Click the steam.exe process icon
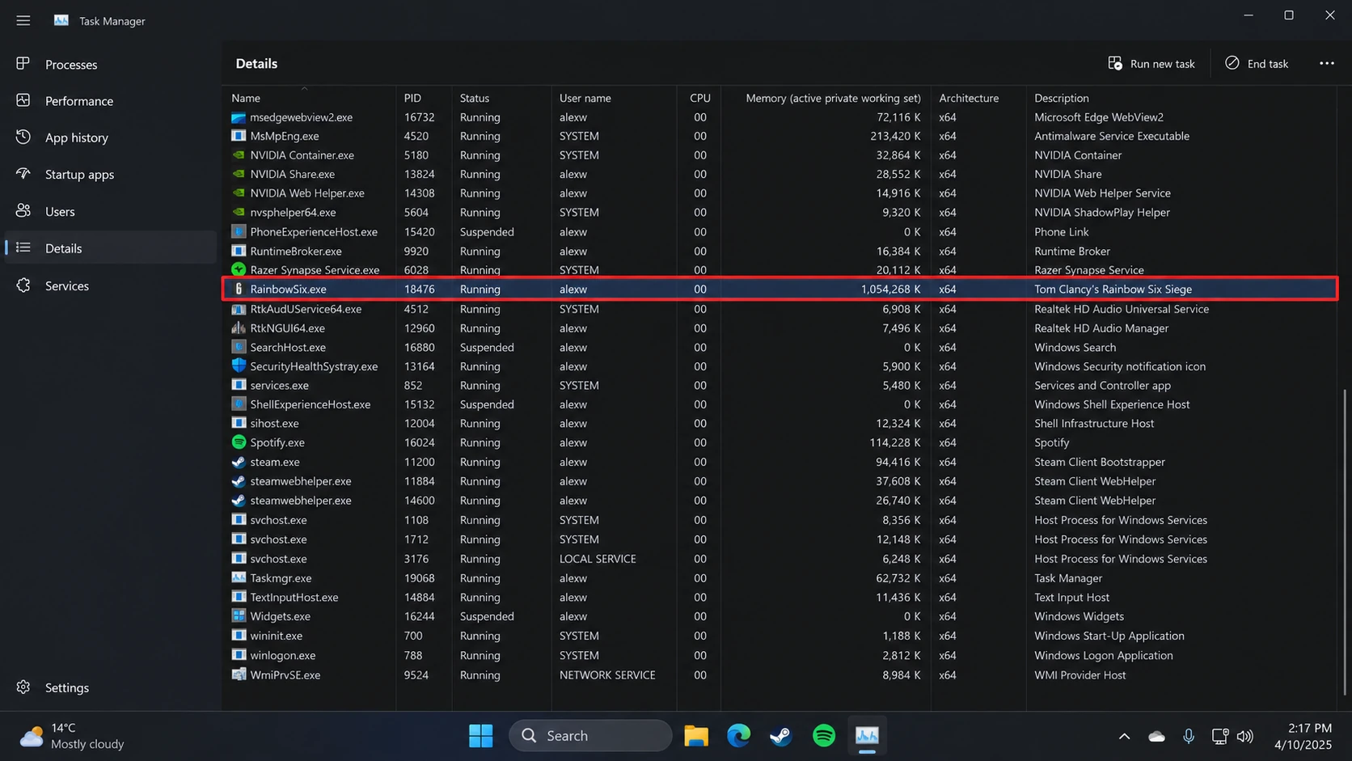This screenshot has width=1352, height=761. pyautogui.click(x=239, y=462)
